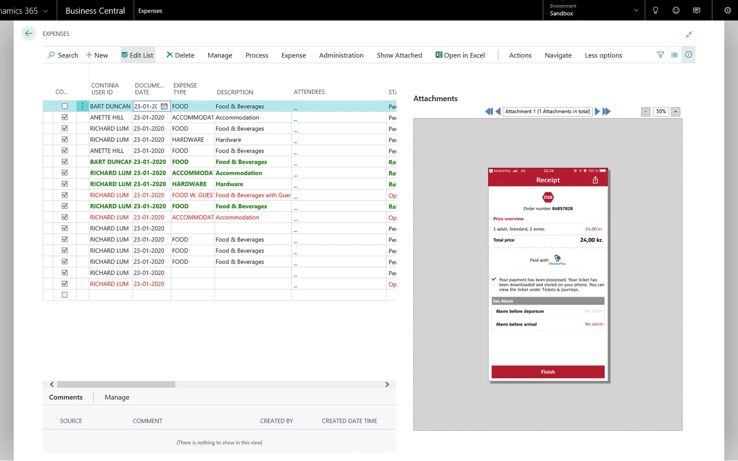This screenshot has width=738, height=461.
Task: Go to the next attachment
Action: 597,112
